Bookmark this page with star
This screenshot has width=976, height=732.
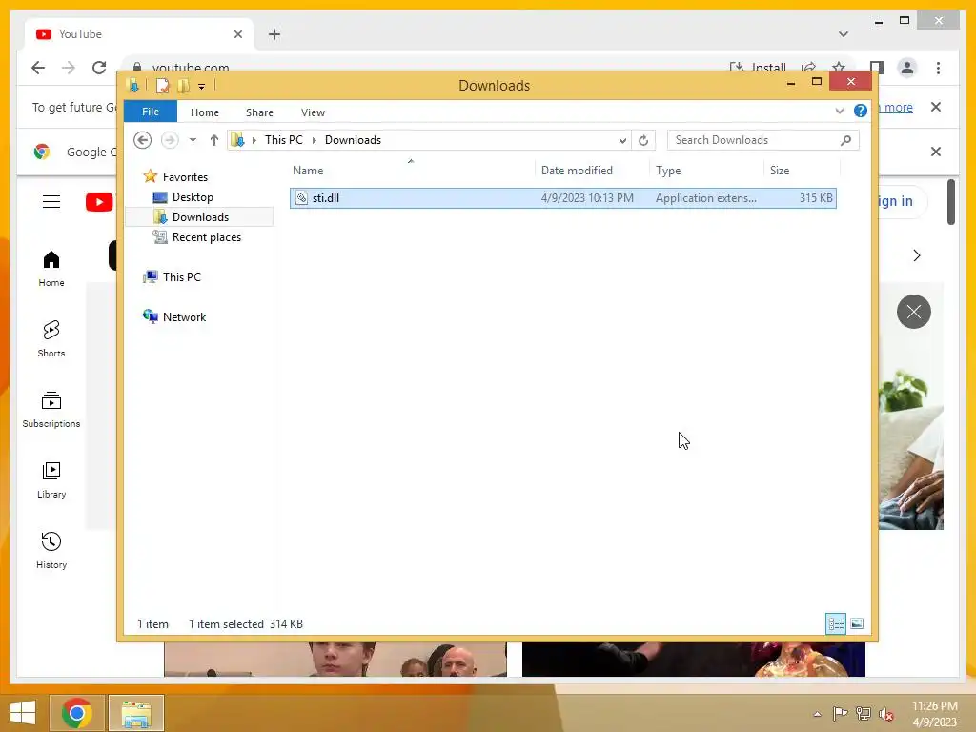[x=839, y=68]
